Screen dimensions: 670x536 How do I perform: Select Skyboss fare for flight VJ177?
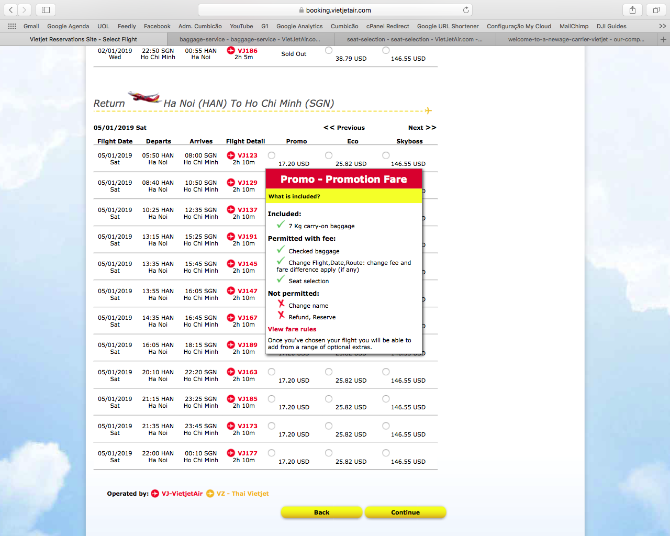(386, 453)
